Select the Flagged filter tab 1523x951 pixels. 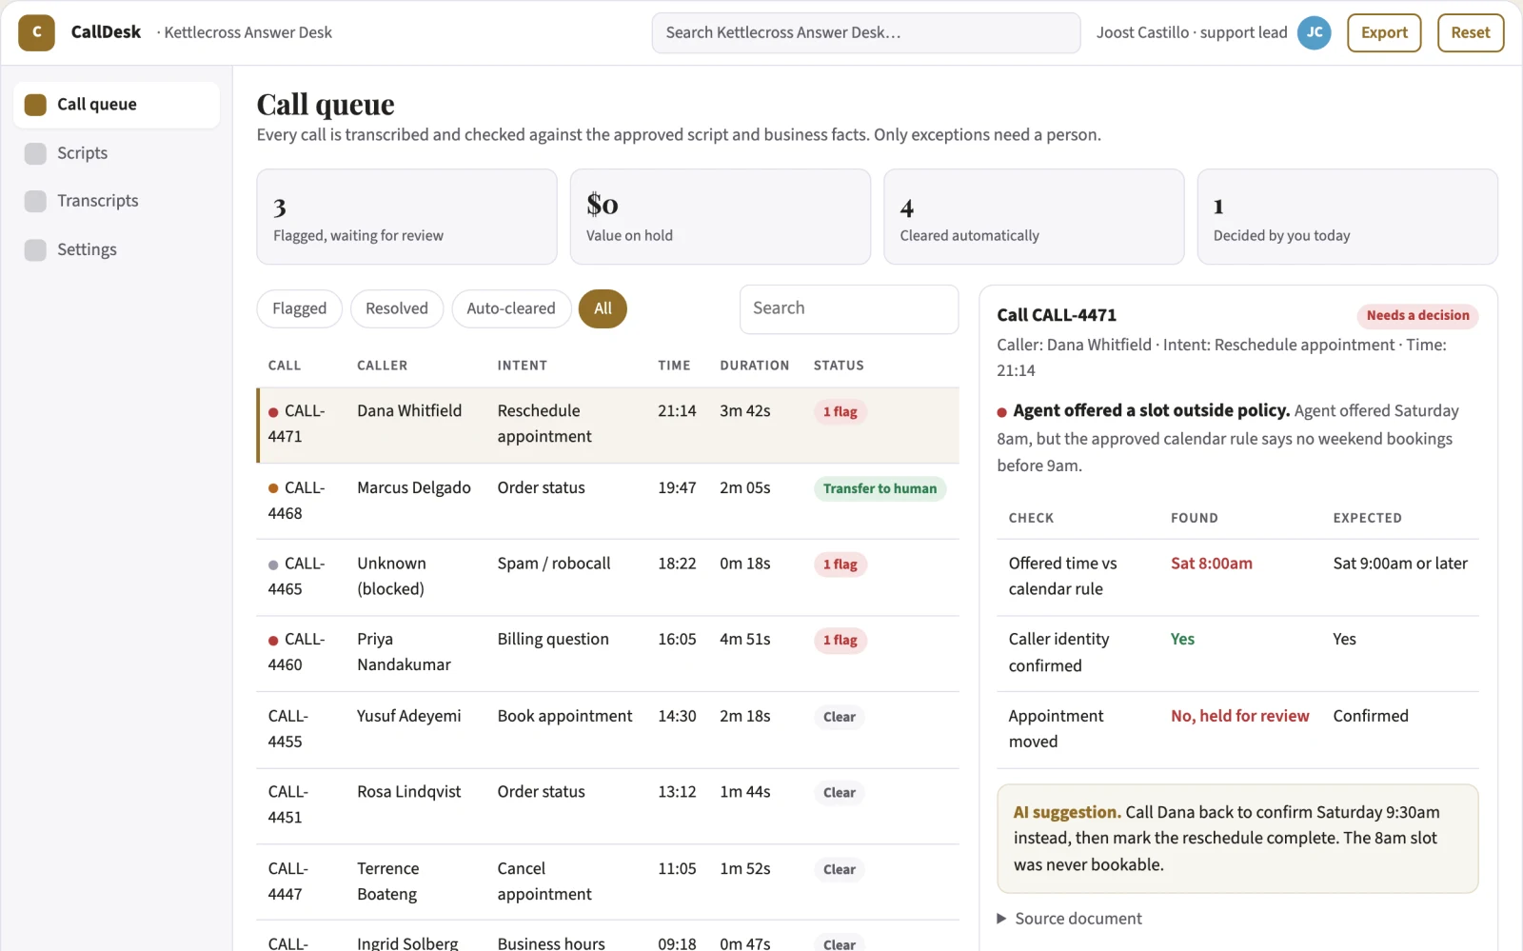click(x=299, y=308)
